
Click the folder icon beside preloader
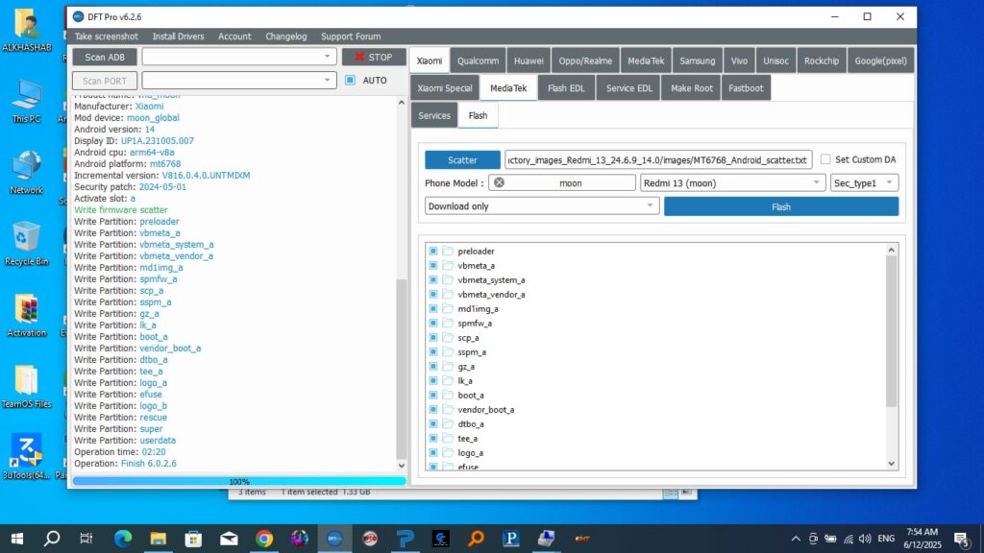(x=448, y=252)
